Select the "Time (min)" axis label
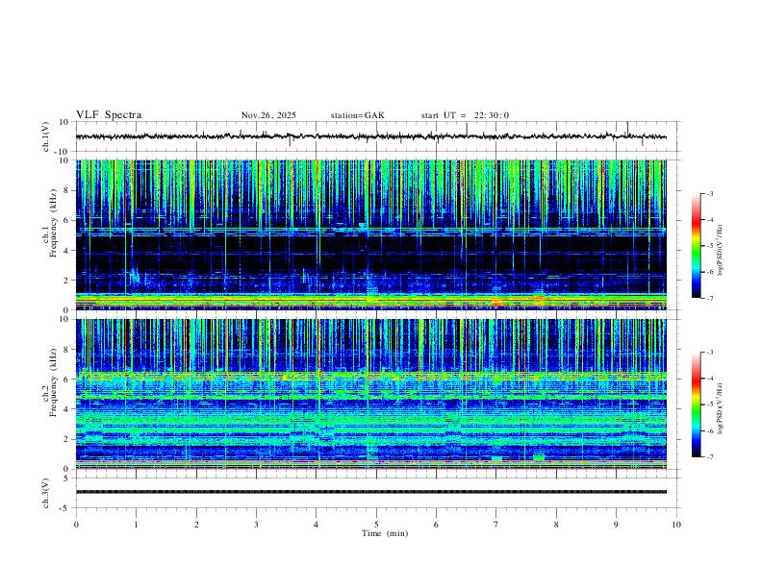The height and width of the screenshot is (588, 762). [x=385, y=533]
